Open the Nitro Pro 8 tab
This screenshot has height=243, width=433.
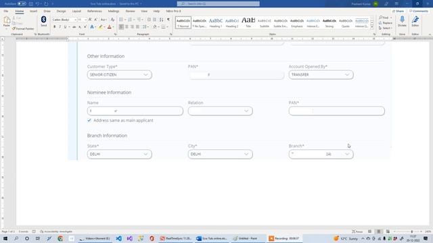[173, 11]
